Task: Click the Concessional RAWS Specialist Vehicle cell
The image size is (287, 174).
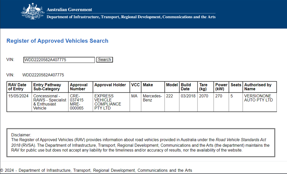Action: (49, 102)
